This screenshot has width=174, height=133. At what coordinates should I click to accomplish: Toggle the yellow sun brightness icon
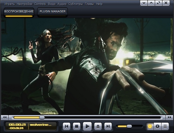[x=150, y=126]
